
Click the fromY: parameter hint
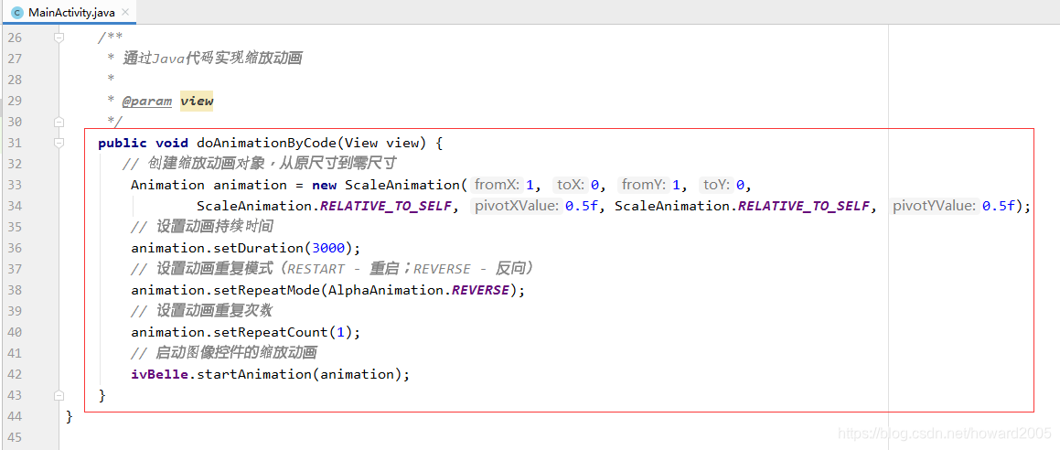644,185
